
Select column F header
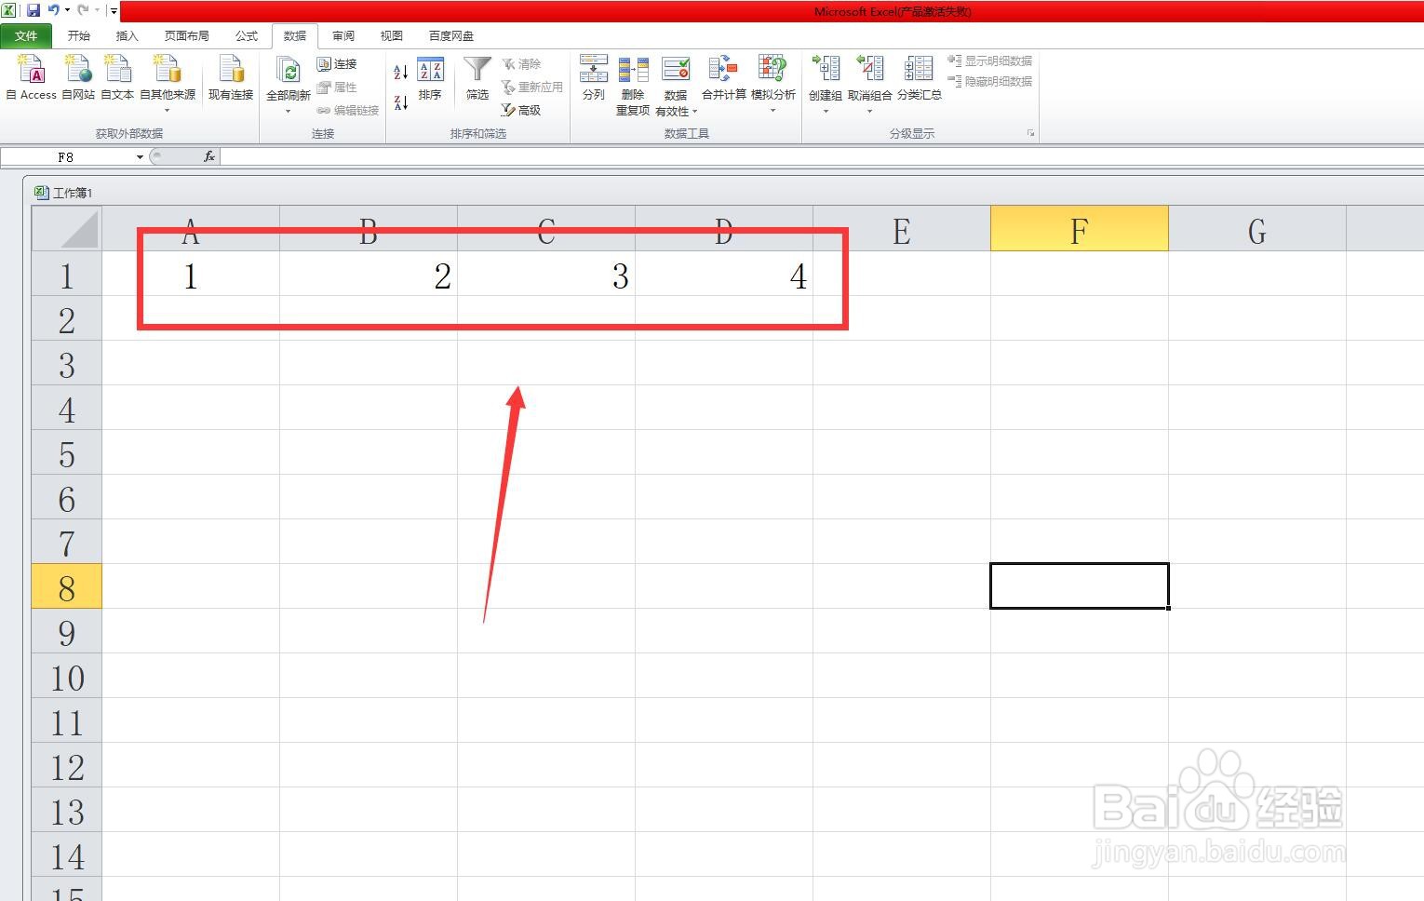(1079, 229)
